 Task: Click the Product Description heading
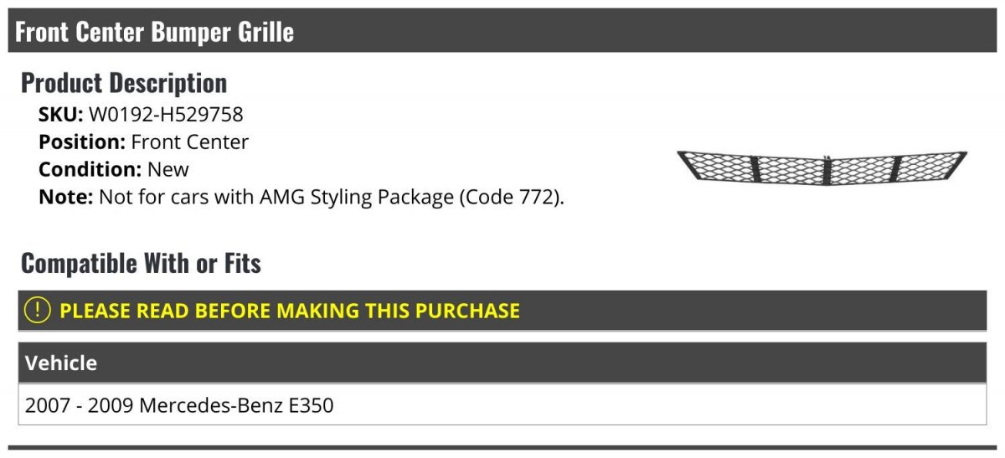point(124,83)
